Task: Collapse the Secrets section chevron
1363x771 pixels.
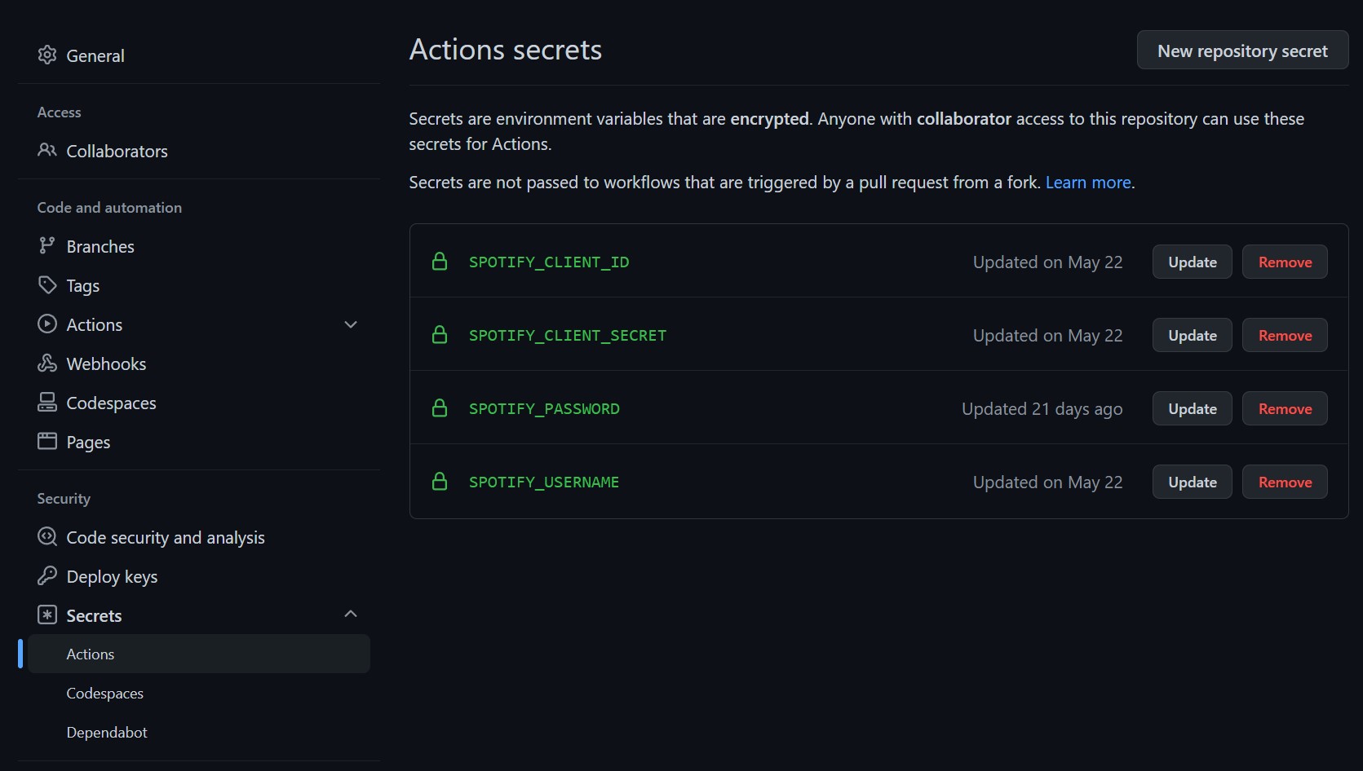Action: pyautogui.click(x=351, y=614)
